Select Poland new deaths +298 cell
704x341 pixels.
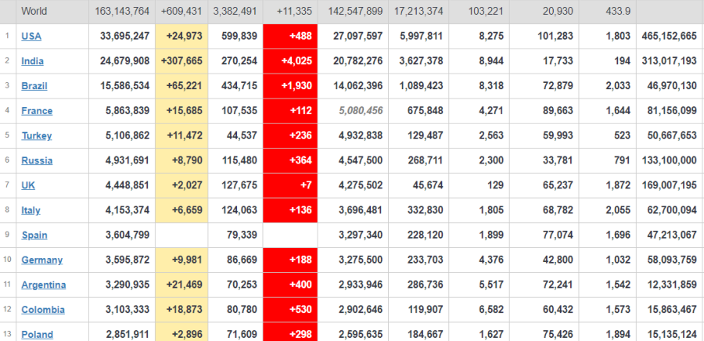click(x=290, y=332)
